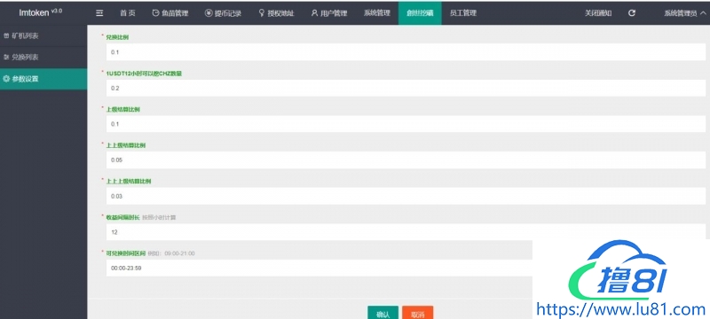
Task: Select the 系统管理 menu item
Action: 376,13
